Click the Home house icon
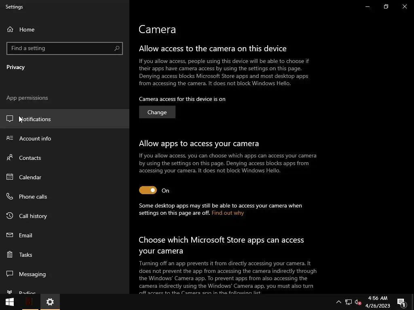This screenshot has width=414, height=310. tap(10, 29)
